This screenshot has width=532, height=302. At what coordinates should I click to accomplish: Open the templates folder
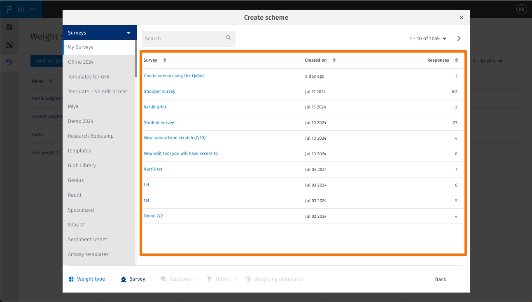pos(99,151)
